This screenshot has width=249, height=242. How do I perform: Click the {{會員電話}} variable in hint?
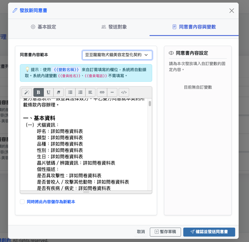pyautogui.click(x=96, y=76)
